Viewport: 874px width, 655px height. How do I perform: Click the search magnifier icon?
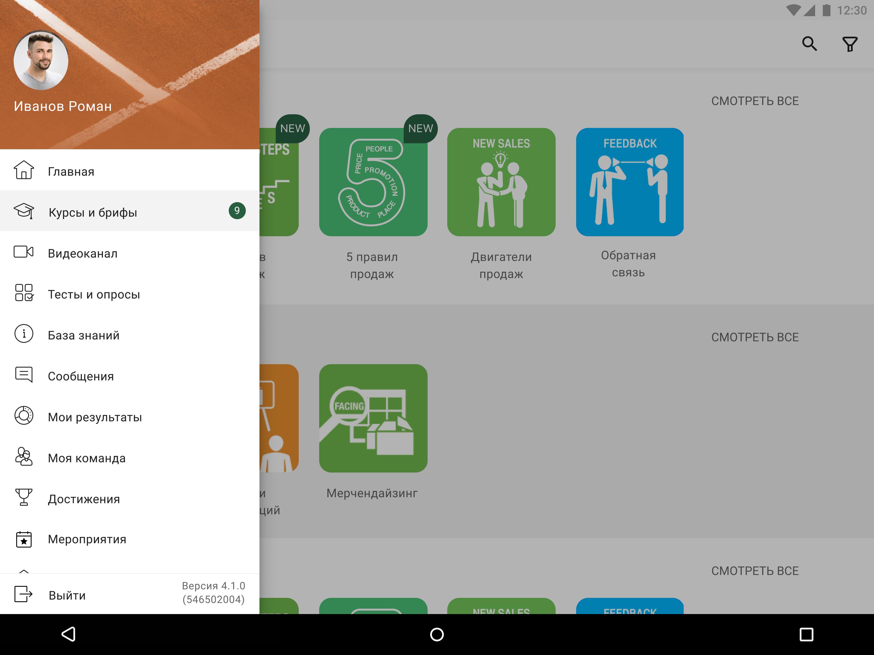tap(809, 43)
